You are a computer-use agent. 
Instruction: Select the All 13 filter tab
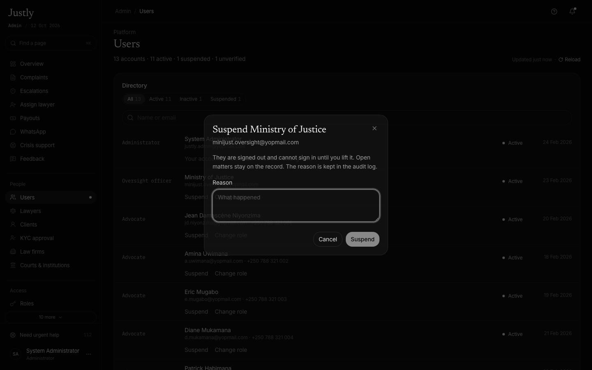click(x=134, y=99)
